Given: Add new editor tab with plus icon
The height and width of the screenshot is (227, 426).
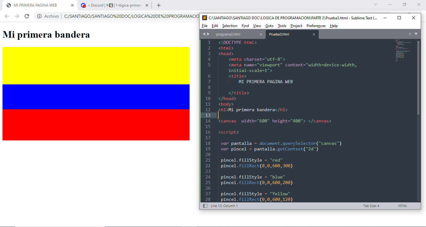Looking at the screenshot, I should click(410, 34).
